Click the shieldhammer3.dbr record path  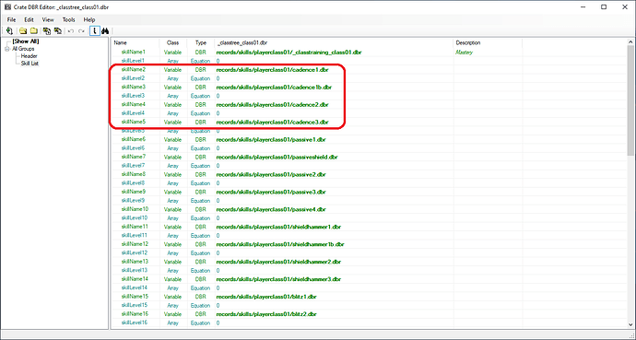tap(278, 279)
